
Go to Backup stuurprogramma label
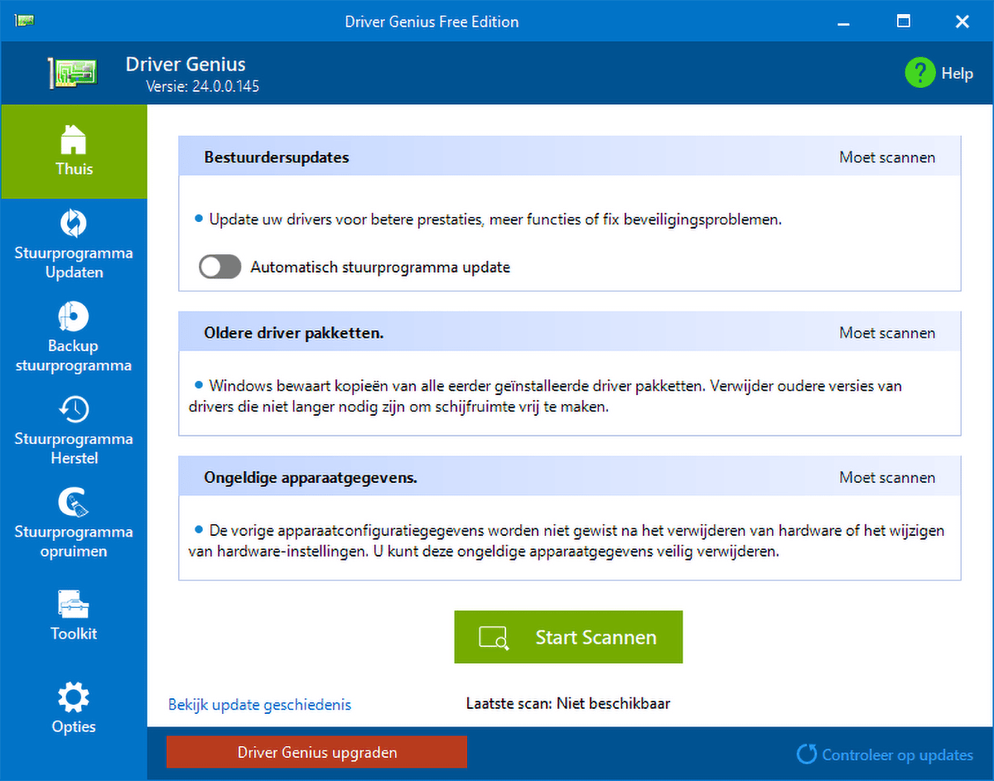coord(74,355)
